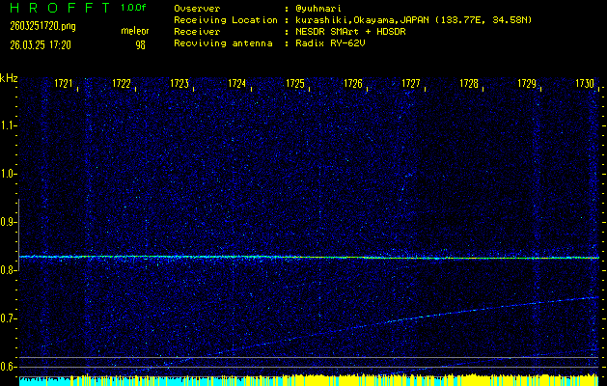Select the 1723 time marker
This screenshot has height=386, width=607.
pos(179,85)
